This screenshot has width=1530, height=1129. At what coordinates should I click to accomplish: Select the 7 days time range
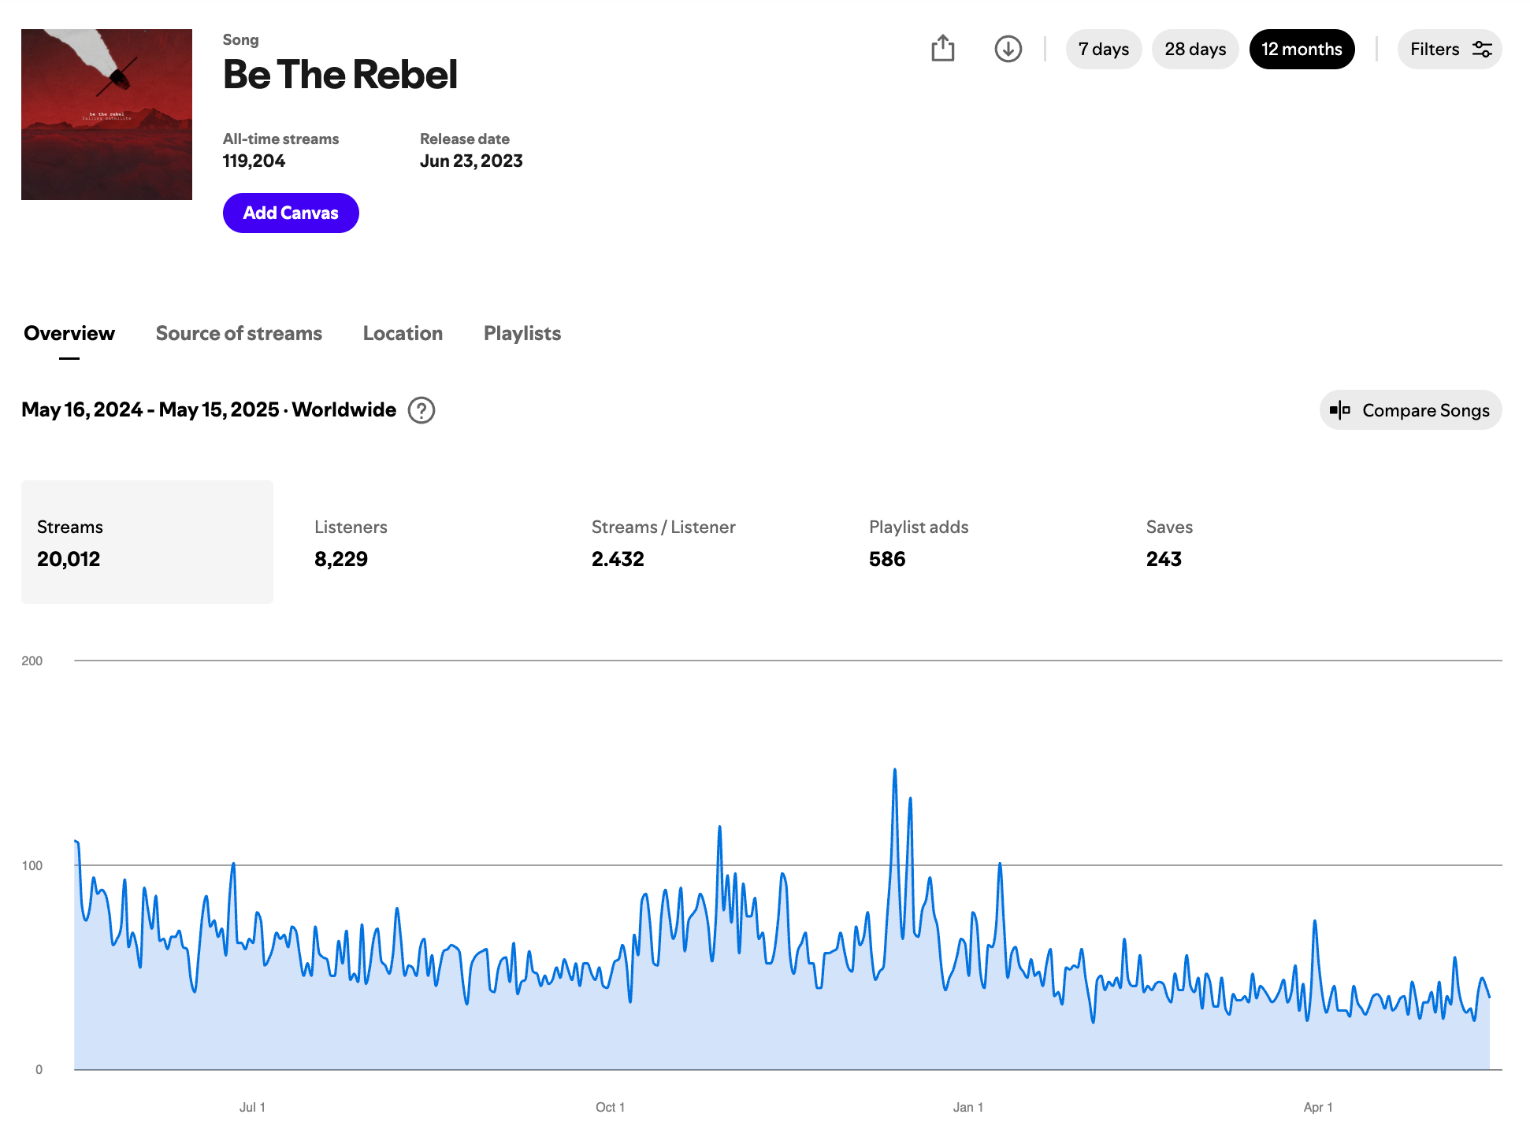[1103, 50]
